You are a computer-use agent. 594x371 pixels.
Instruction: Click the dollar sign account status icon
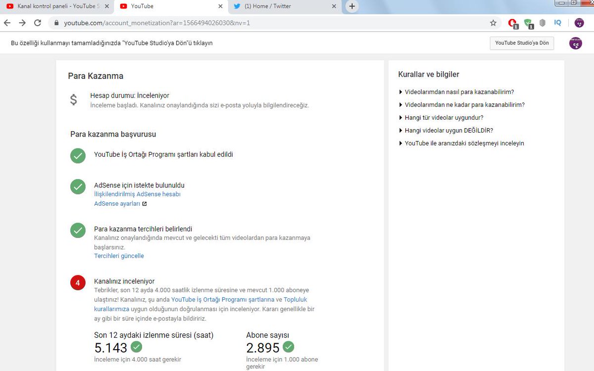point(73,100)
